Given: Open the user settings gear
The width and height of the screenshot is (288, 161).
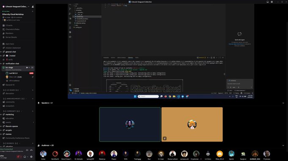Looking at the screenshot, I should 31,157.
